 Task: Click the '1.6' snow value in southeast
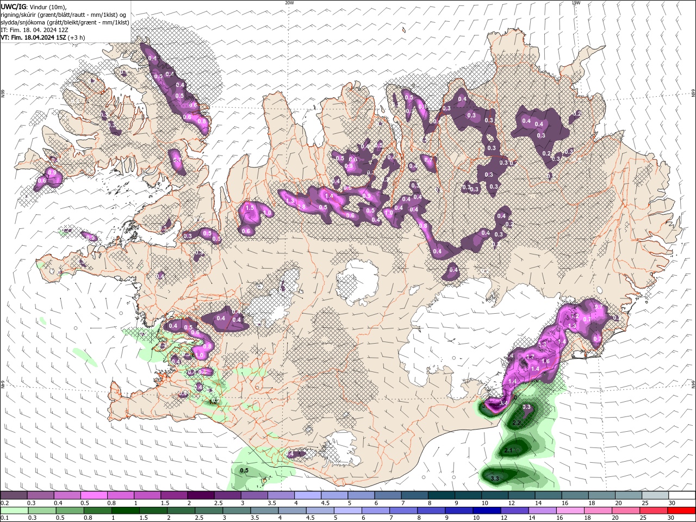[x=546, y=361]
